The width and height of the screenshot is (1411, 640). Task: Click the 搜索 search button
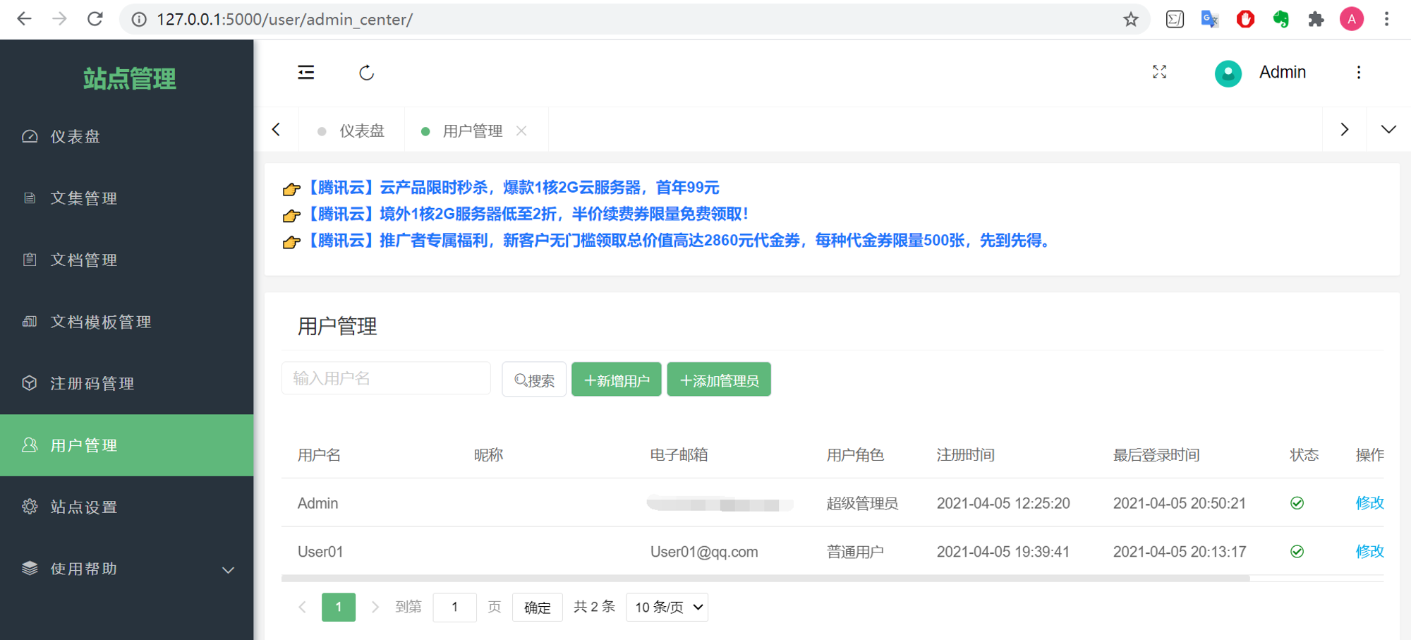(534, 380)
